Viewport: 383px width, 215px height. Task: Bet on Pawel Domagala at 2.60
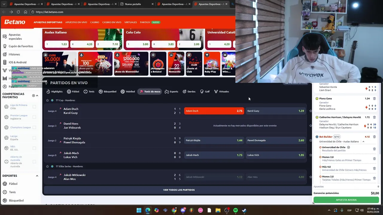276,140
